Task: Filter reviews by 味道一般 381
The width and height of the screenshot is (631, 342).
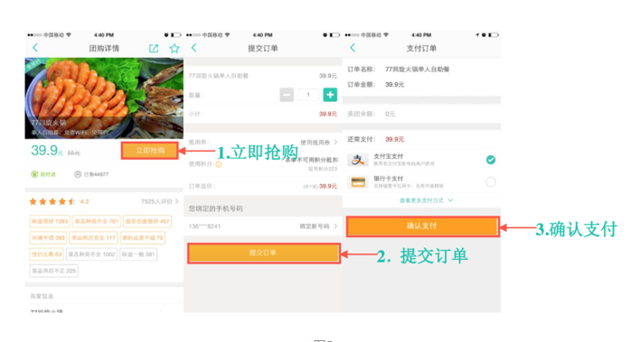Action: tap(138, 254)
